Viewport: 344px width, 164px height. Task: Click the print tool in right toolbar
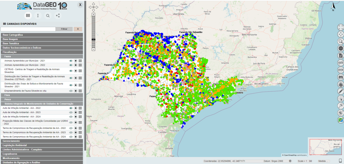click(x=340, y=77)
